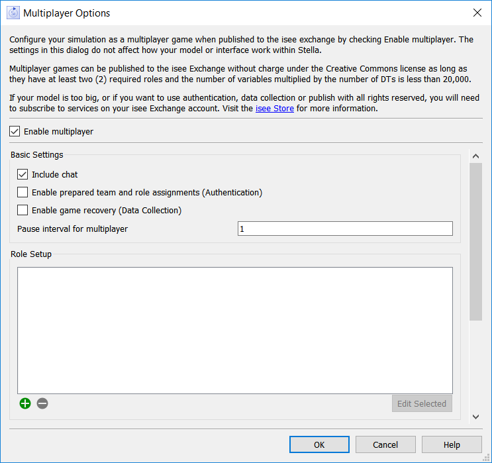Add a new role with green plus
The height and width of the screenshot is (463, 492).
coord(25,403)
